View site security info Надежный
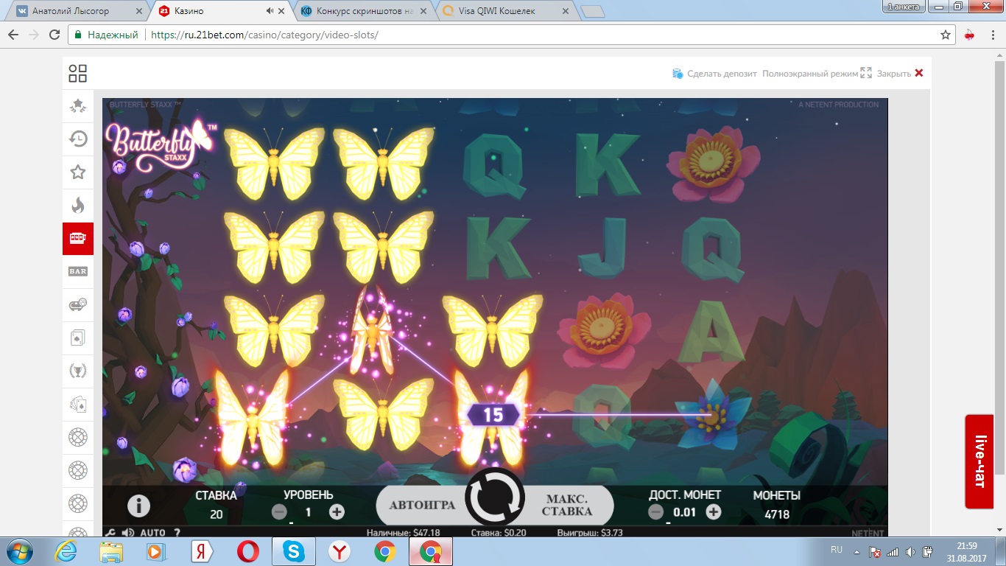The height and width of the screenshot is (566, 1006). 107,35
